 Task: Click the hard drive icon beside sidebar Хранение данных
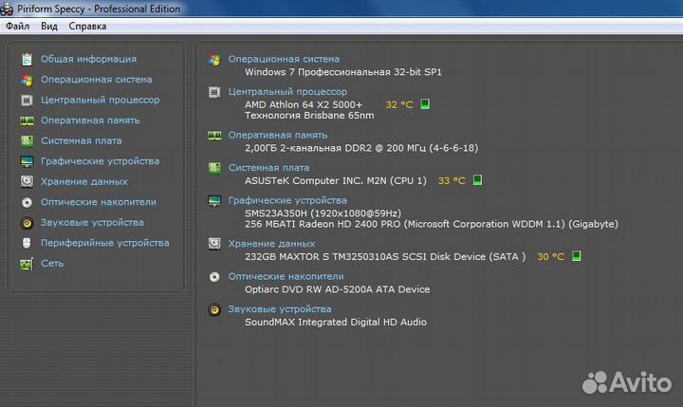click(x=27, y=181)
